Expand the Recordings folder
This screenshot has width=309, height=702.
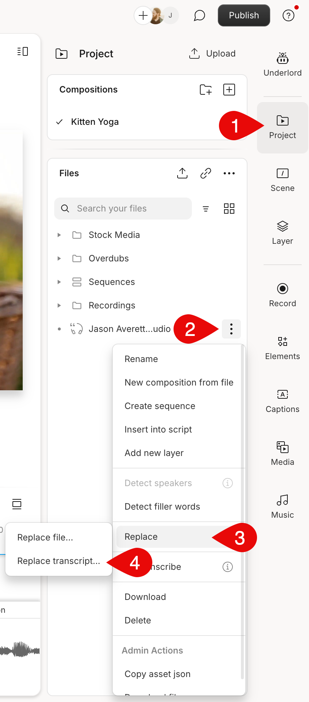[x=59, y=305]
